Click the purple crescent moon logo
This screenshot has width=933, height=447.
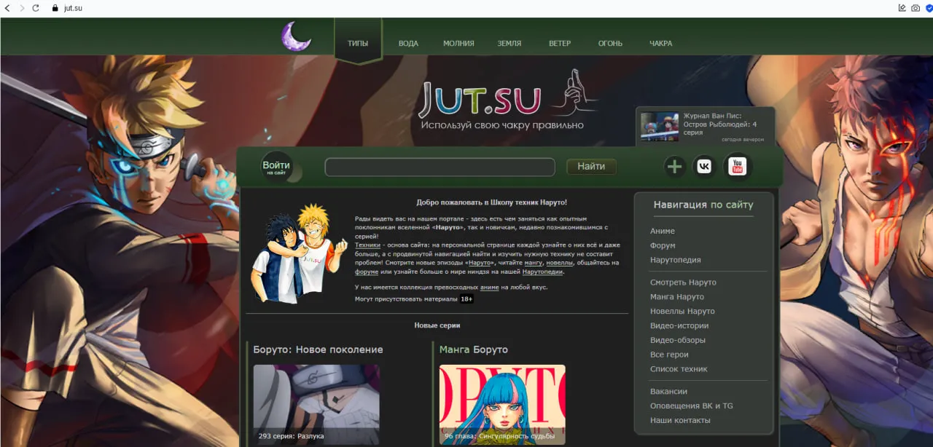297,36
